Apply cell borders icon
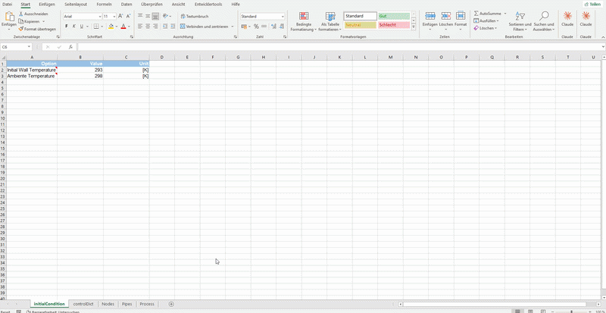This screenshot has width=606, height=313. pyautogui.click(x=96, y=27)
